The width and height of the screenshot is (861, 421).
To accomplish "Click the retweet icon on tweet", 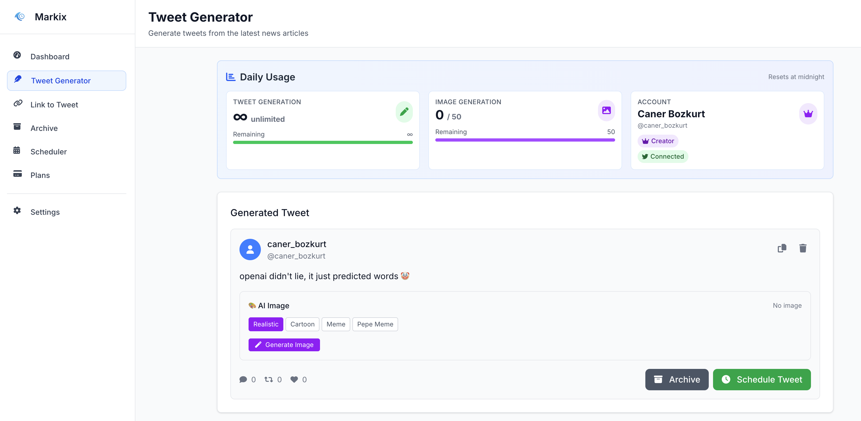I will click(x=269, y=379).
